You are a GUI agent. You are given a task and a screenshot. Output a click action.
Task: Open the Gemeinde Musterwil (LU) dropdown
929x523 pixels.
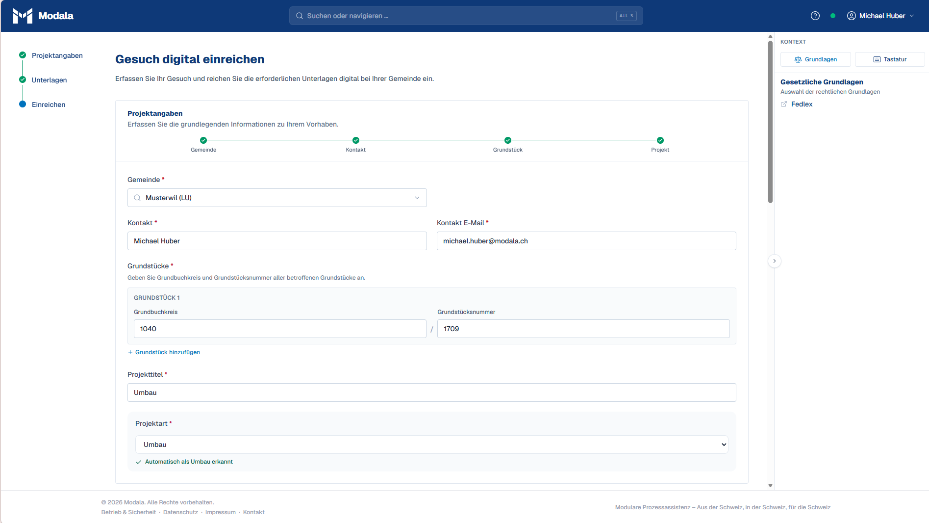click(277, 198)
